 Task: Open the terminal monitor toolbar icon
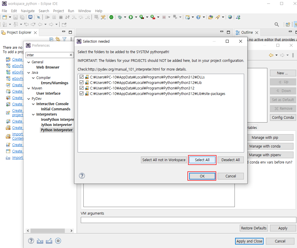[x=30, y=17]
